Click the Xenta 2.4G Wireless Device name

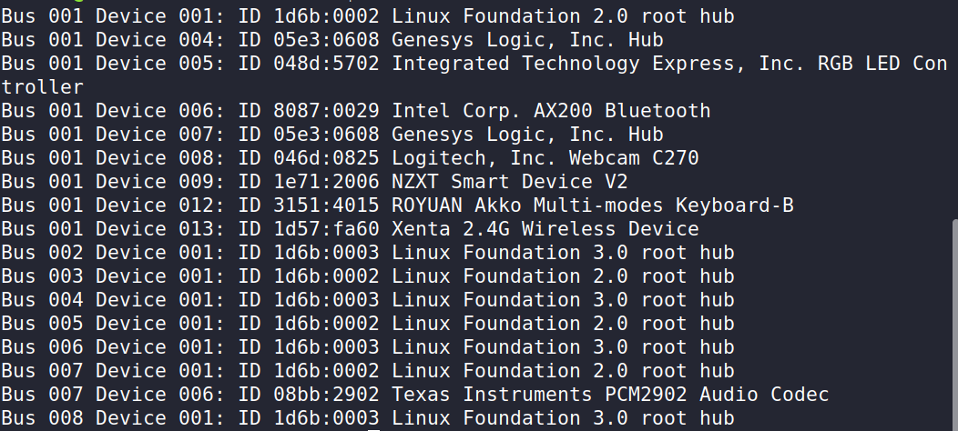[545, 229]
